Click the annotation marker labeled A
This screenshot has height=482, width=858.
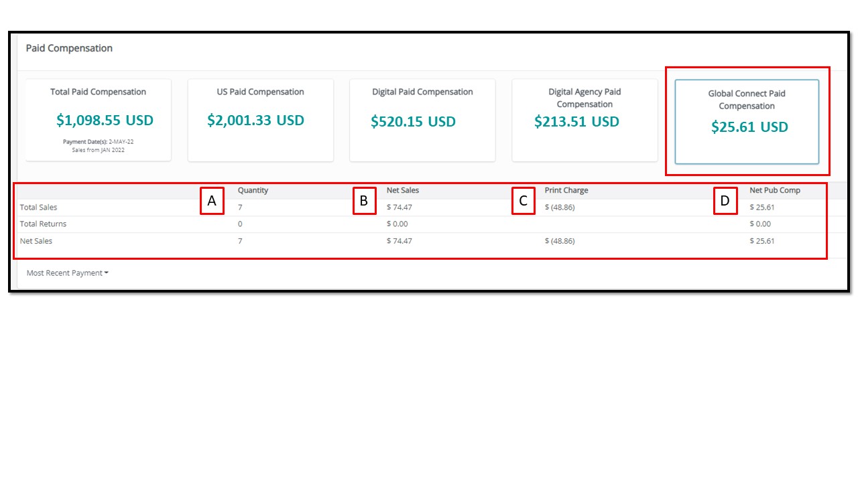212,201
